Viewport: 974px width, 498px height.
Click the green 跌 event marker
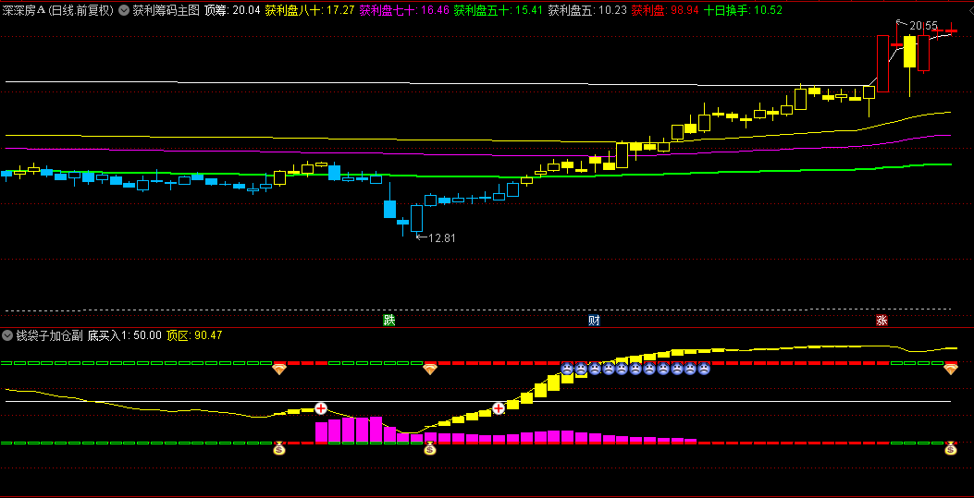pyautogui.click(x=388, y=320)
